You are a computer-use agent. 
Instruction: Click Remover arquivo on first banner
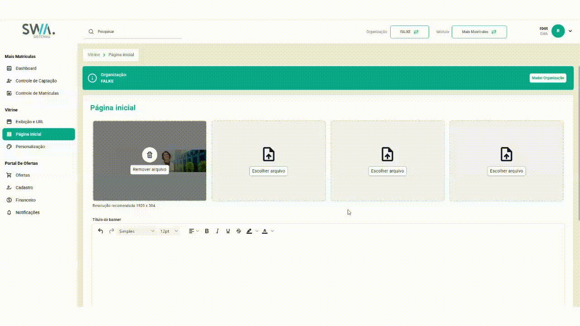click(x=150, y=169)
